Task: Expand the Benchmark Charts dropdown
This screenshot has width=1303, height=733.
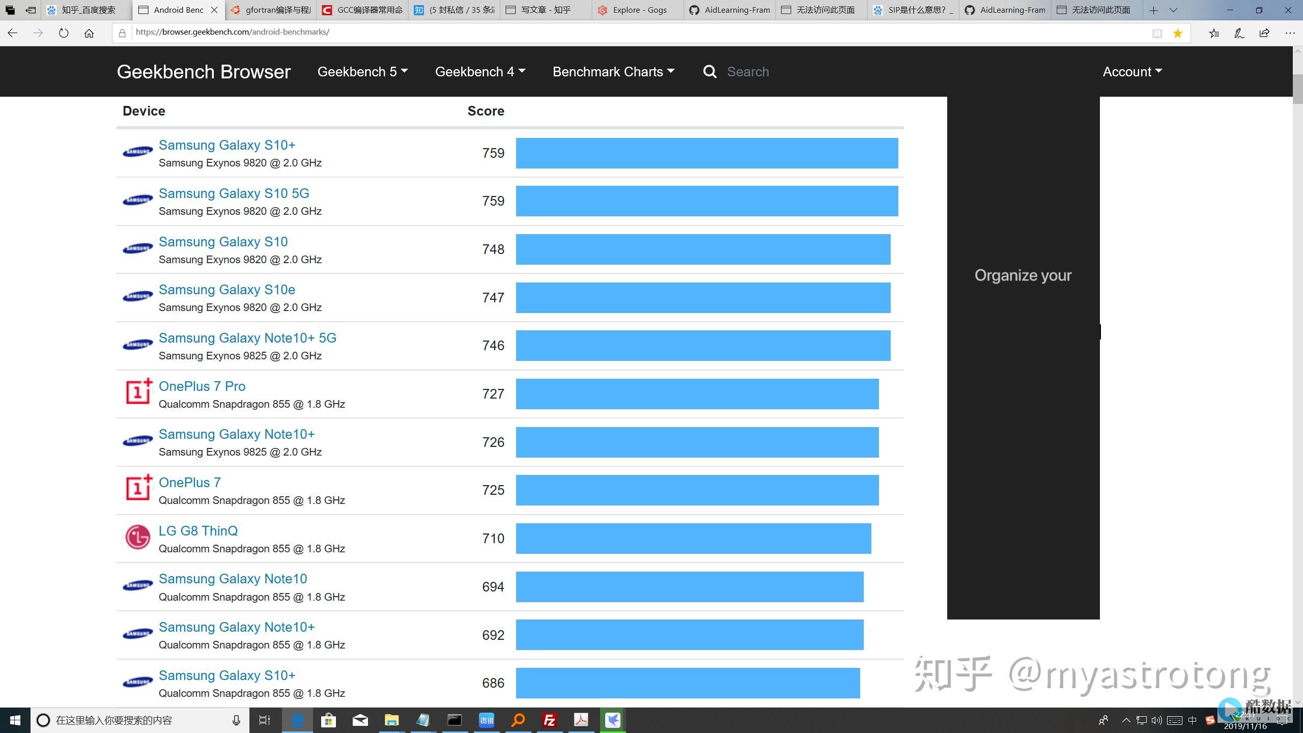Action: coord(613,72)
